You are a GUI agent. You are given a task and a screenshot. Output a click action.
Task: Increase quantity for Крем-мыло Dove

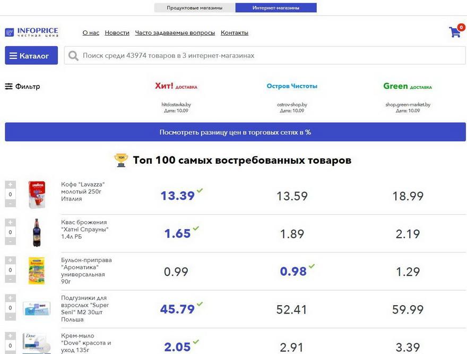tap(10, 336)
